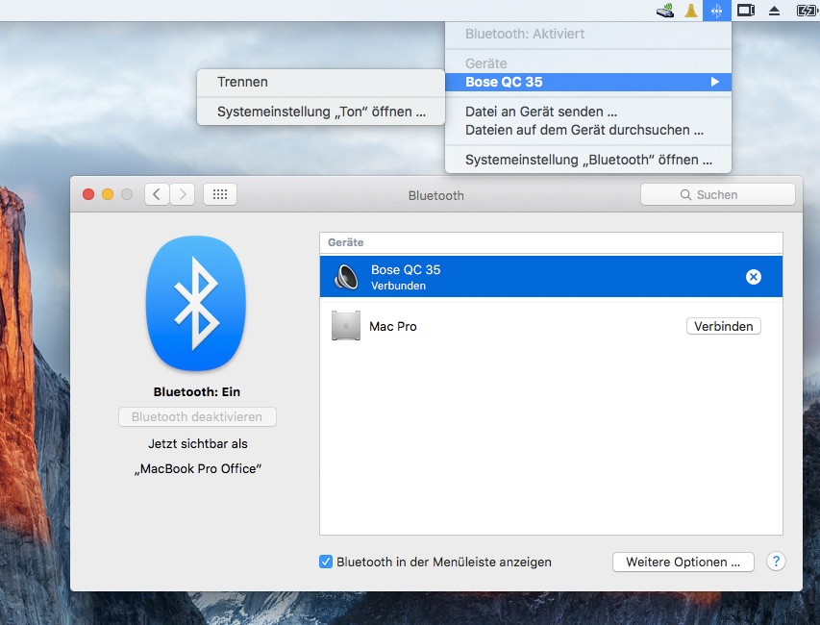Click the Mac Pro device icon
This screenshot has width=820, height=625.
[x=346, y=326]
